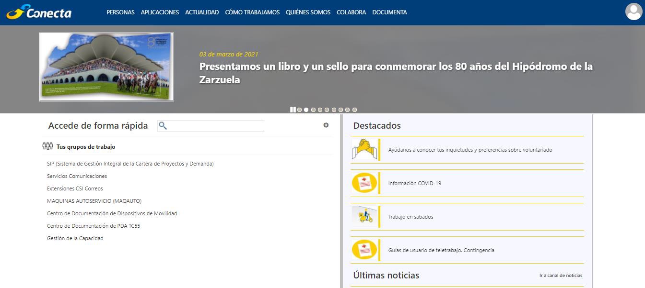Expand the DOCUMENTA menu
This screenshot has height=288, width=645.
click(x=389, y=12)
